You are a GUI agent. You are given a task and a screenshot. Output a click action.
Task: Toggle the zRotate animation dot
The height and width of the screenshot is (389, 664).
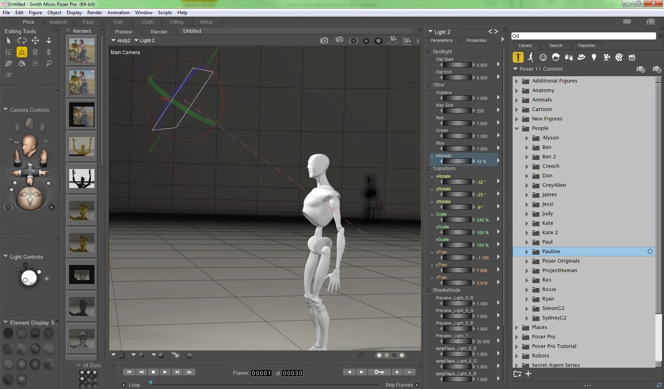click(x=432, y=202)
